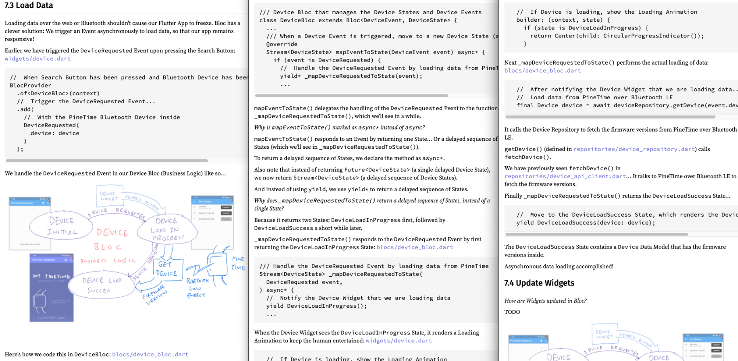Image resolution: width=738 pixels, height=361 pixels.
Task: Click widgets/device.dart link after "keep the human entertained"
Action: (398, 340)
